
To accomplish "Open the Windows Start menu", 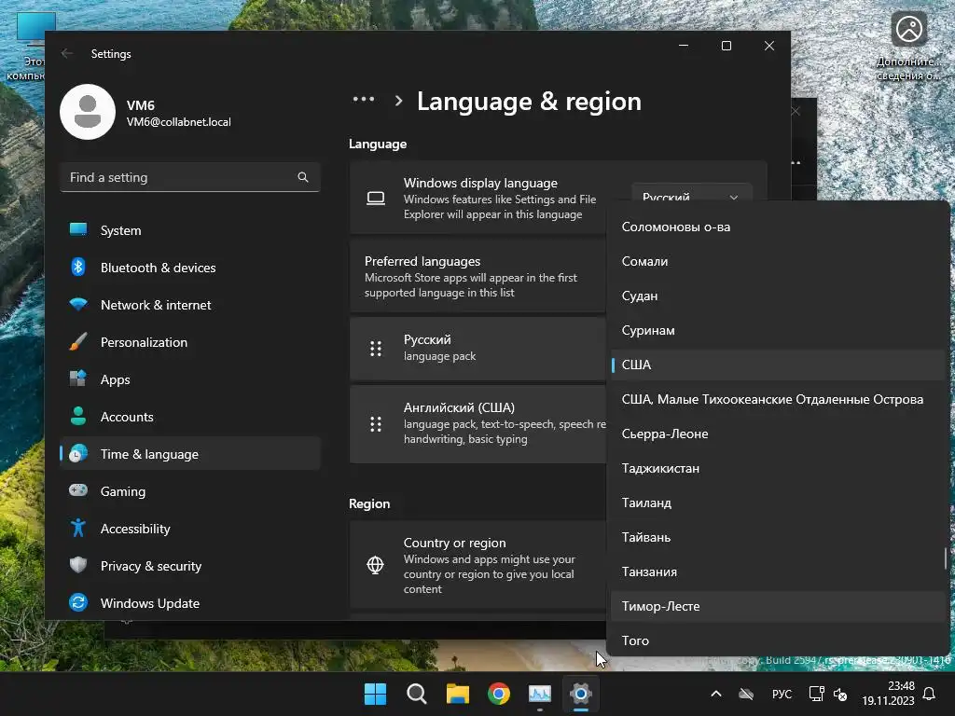I will coord(375,694).
